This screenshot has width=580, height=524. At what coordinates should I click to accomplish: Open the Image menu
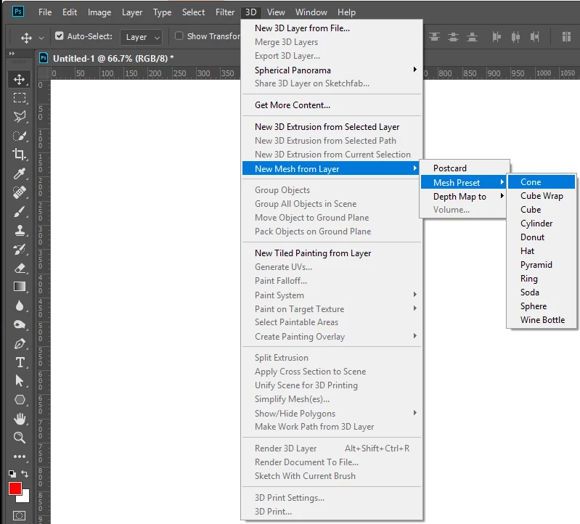[99, 12]
